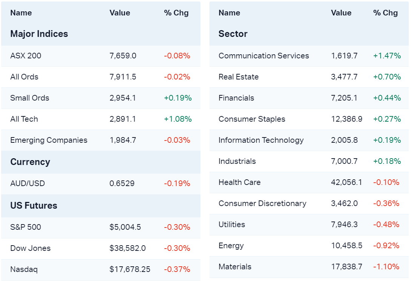The image size is (411, 281).
Task: Select S&P 500 futures row
Action: click(x=26, y=227)
